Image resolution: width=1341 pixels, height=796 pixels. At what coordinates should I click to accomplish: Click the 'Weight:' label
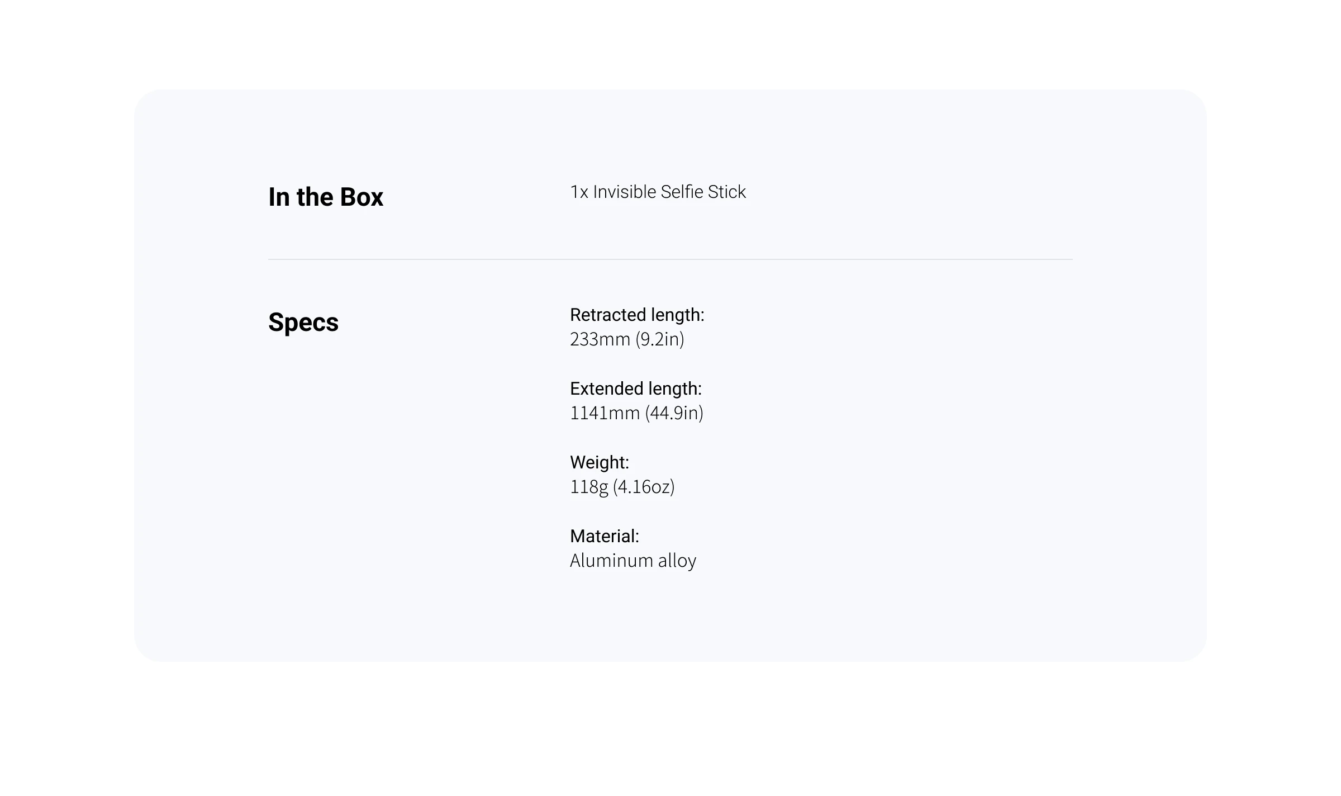pos(599,463)
